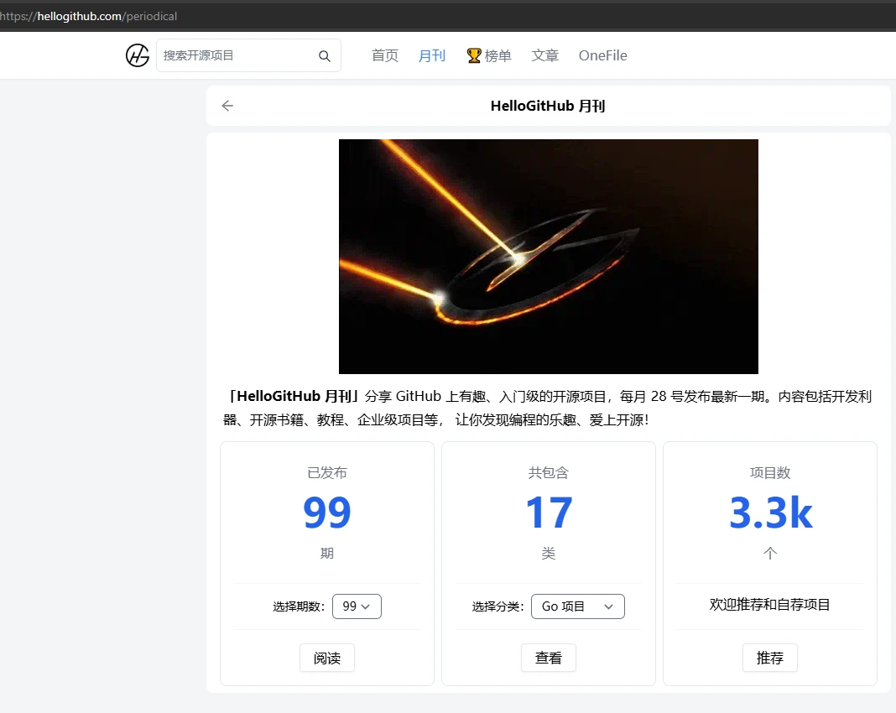Open the 月刊 nav item
This screenshot has width=896, height=713.
(x=431, y=55)
